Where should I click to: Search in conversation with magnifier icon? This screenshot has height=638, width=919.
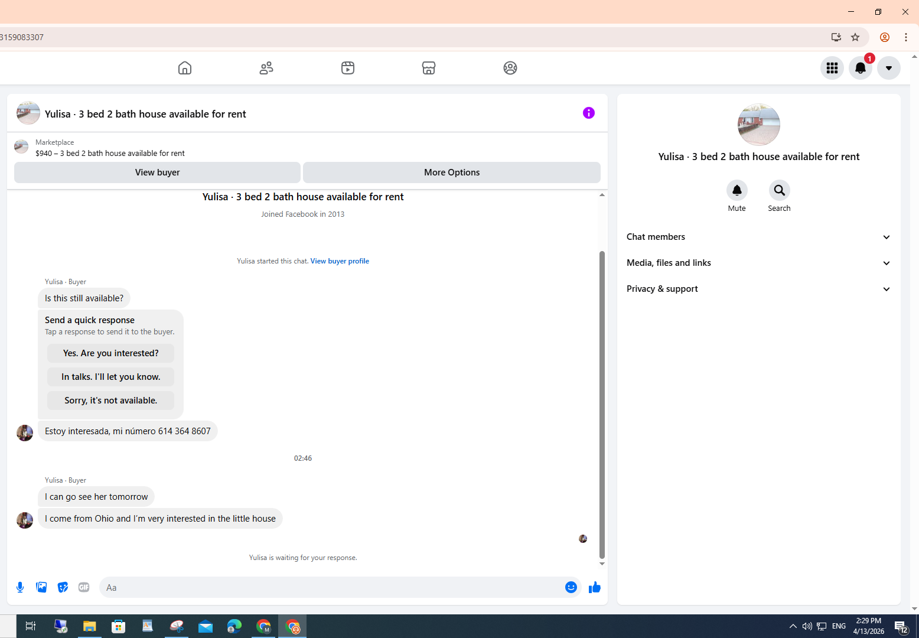780,190
